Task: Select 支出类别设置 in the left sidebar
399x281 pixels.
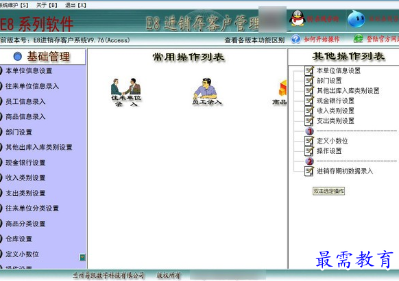Action: (x=25, y=193)
